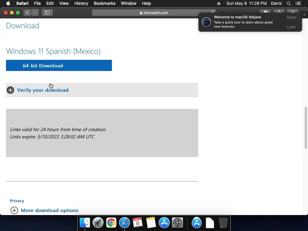
Task: Click the green fullscreen window button
Action: (18, 13)
